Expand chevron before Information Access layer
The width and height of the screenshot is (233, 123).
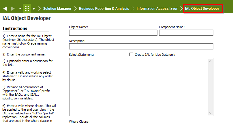coord(133,9)
